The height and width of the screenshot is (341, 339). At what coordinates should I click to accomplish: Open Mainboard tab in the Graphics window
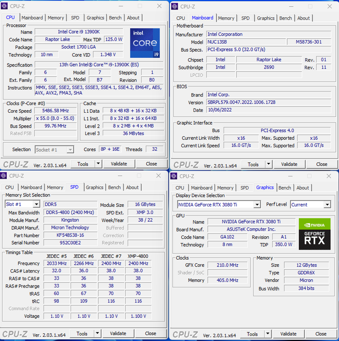[201, 188]
